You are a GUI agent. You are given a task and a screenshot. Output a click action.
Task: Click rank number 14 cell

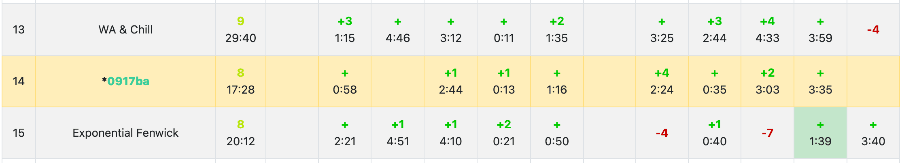(19, 81)
